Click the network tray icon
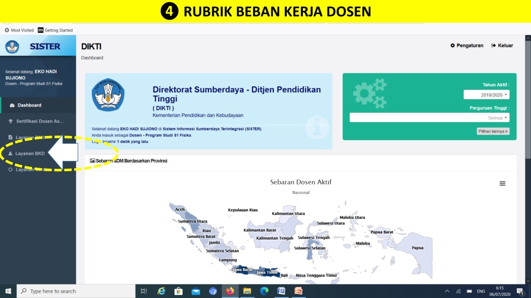 458,291
